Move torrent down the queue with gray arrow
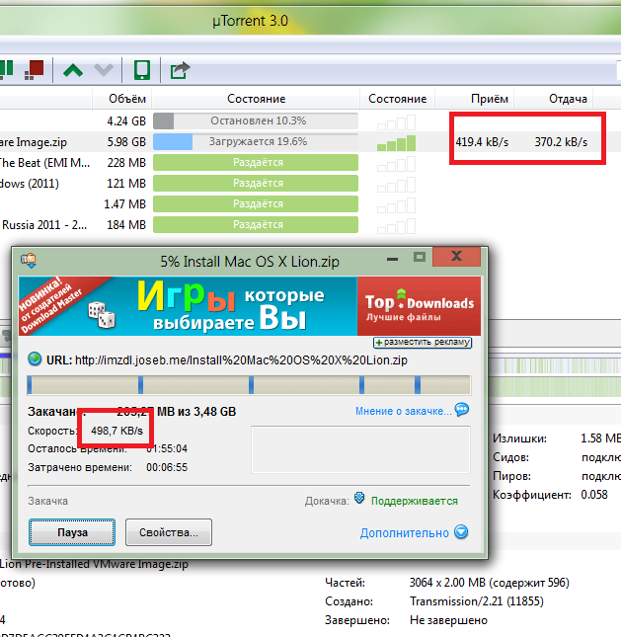This screenshot has height=637, width=621. point(104,70)
